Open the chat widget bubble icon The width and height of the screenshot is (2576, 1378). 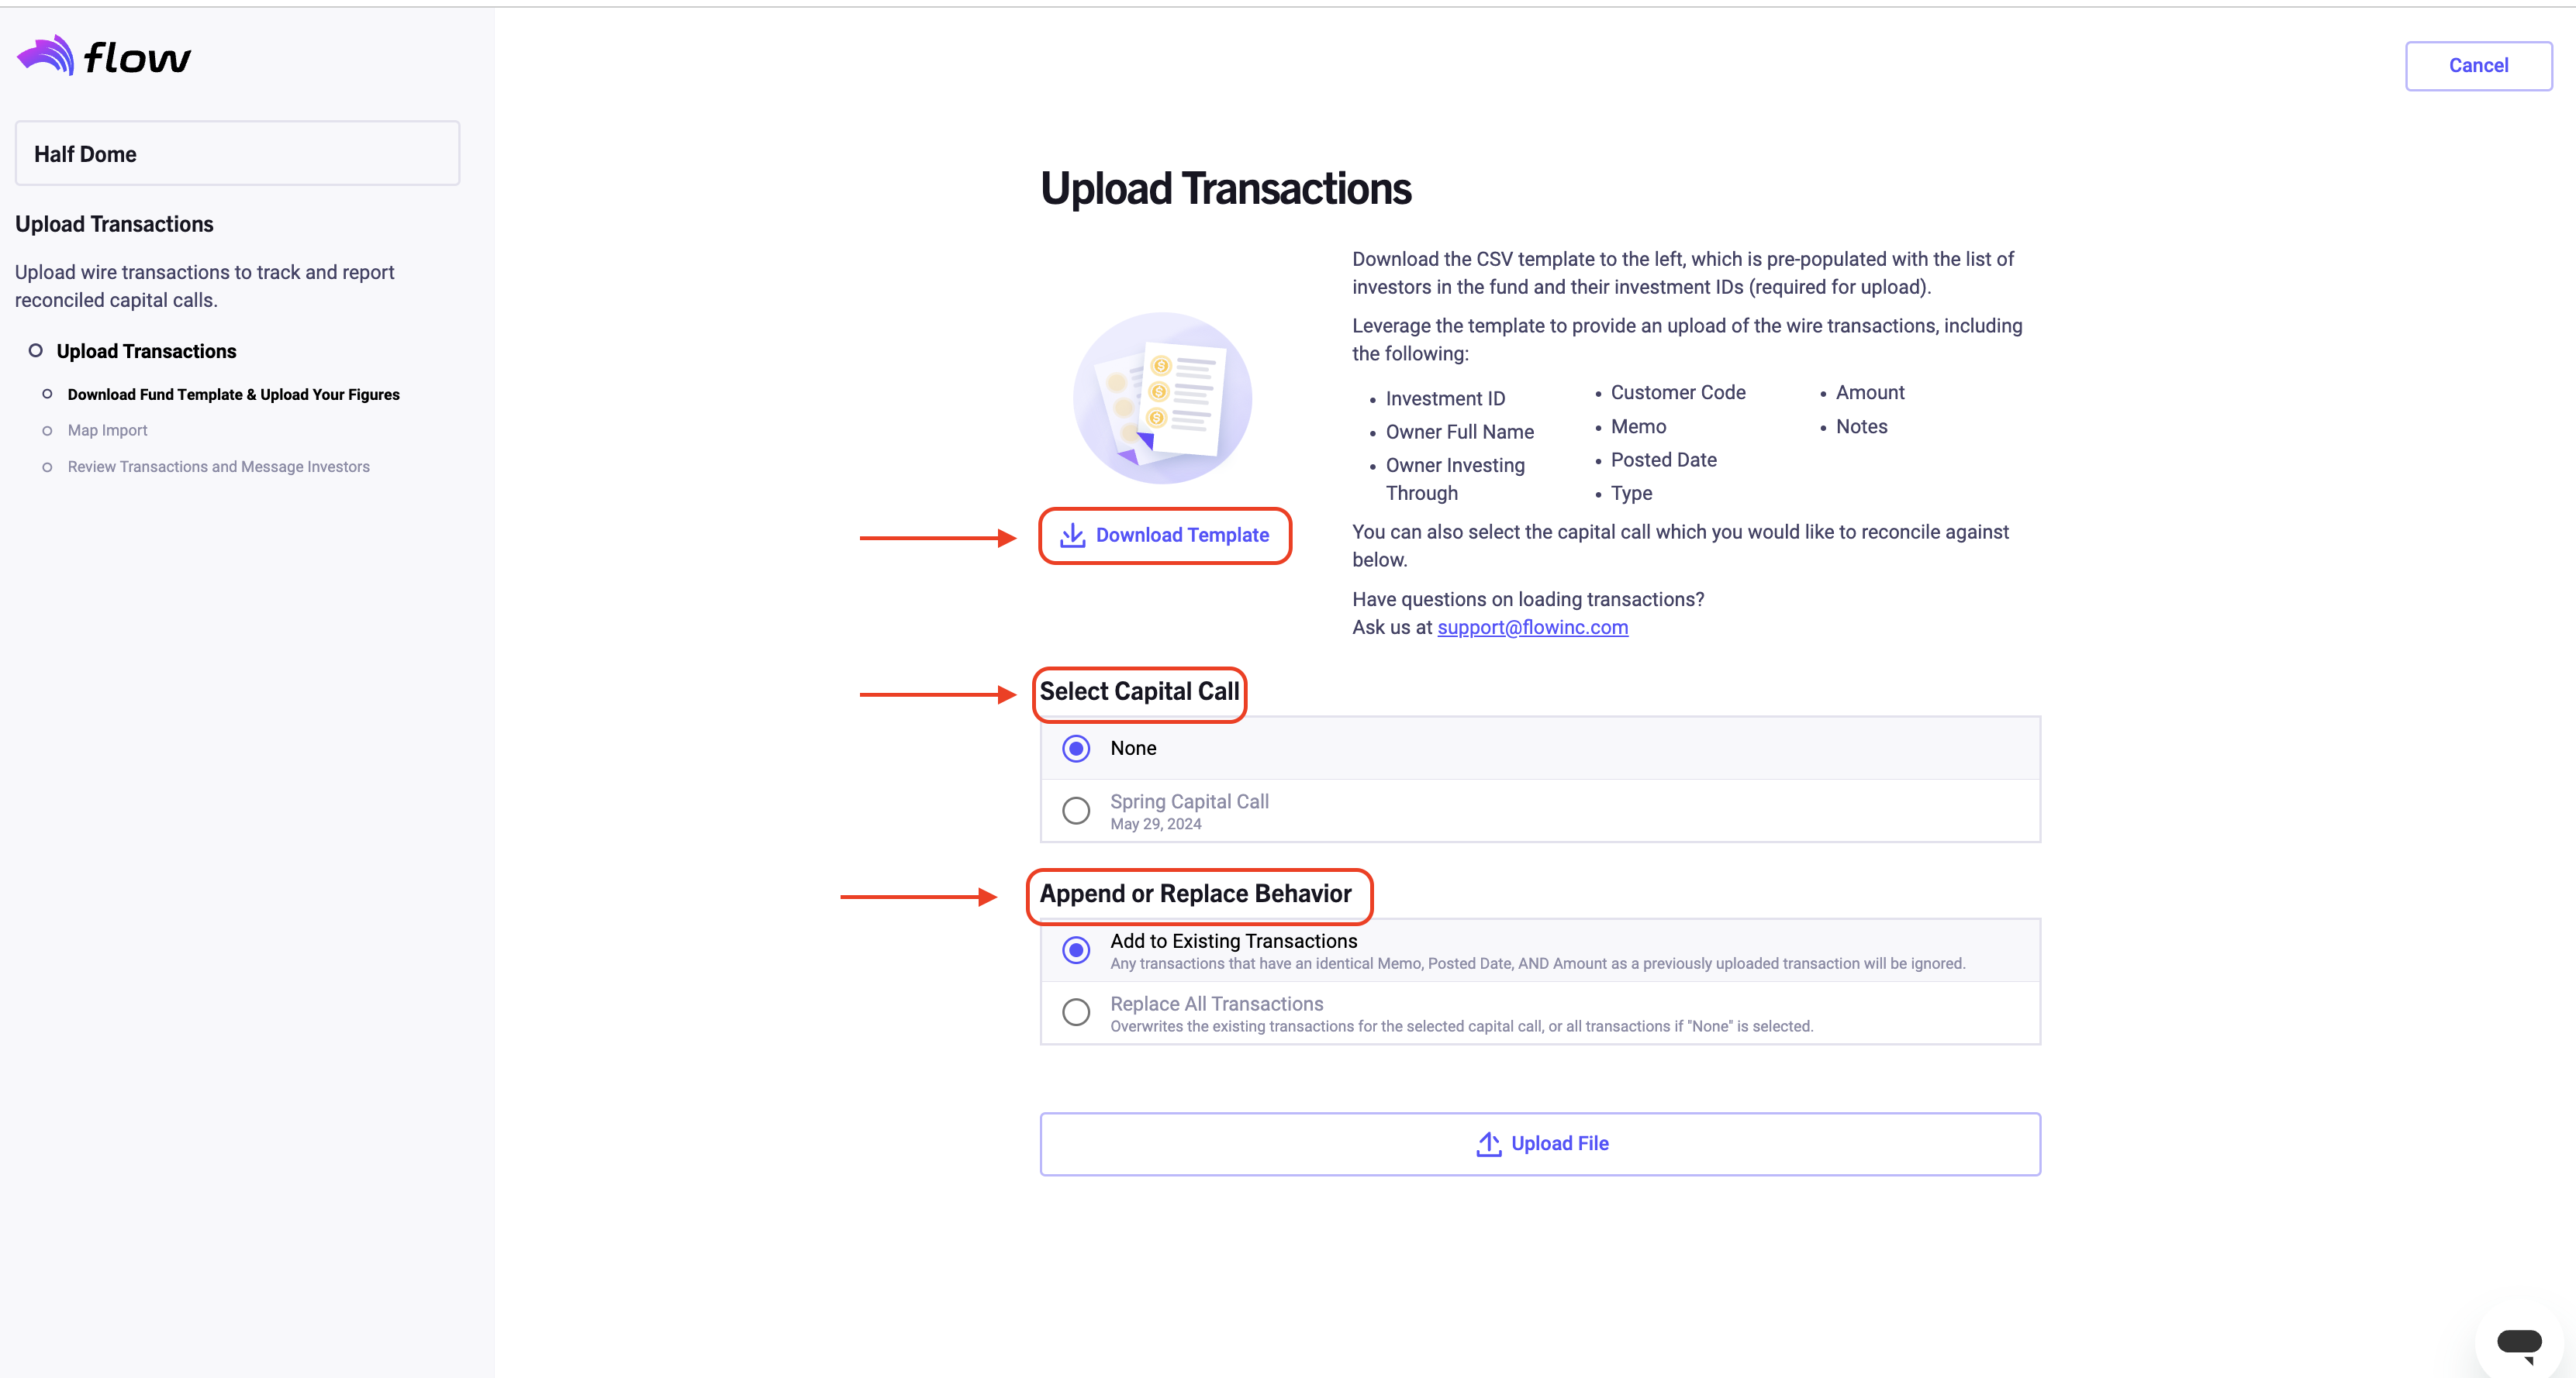point(2518,1344)
